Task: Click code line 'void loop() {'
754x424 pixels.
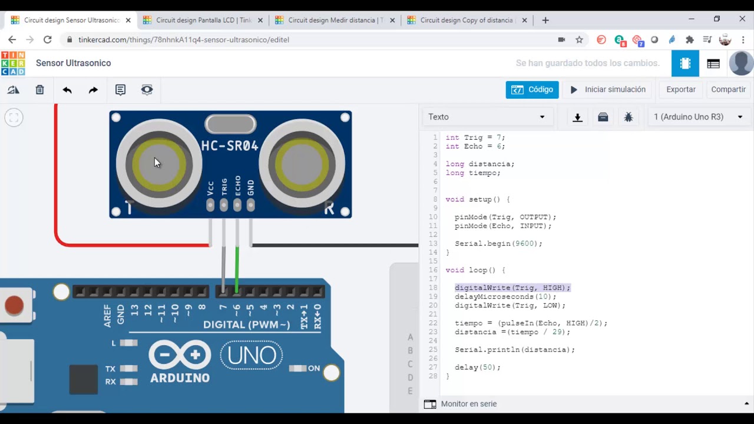Action: 475,270
